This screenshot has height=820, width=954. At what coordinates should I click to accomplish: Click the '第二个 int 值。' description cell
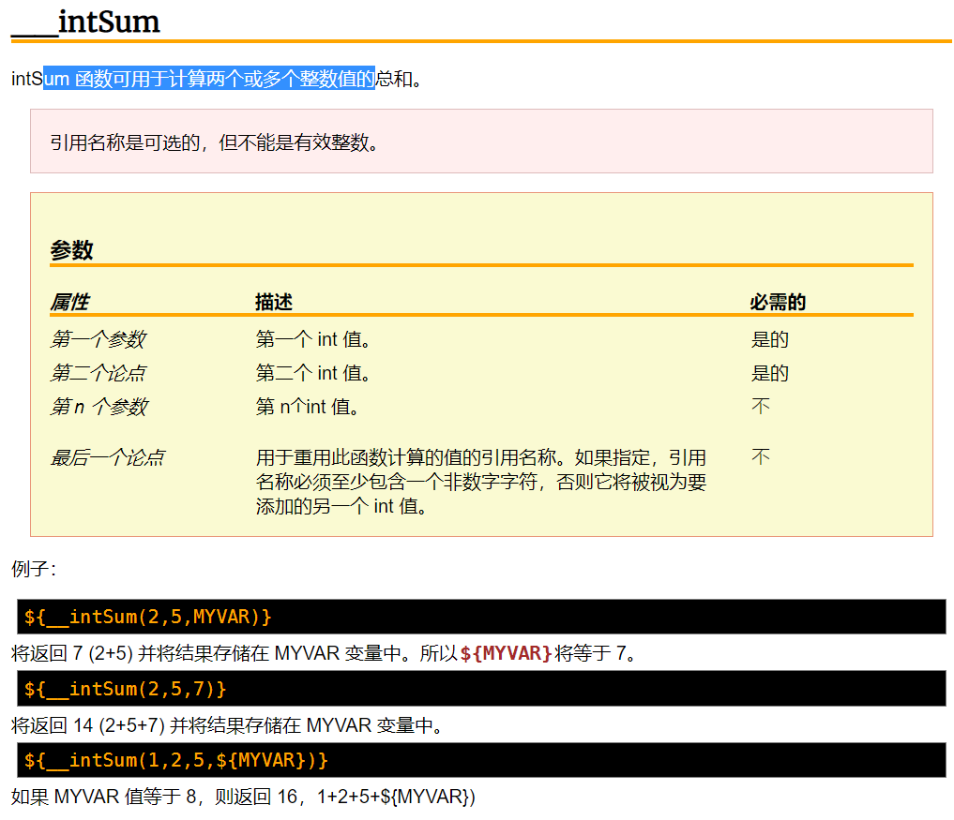[x=312, y=373]
